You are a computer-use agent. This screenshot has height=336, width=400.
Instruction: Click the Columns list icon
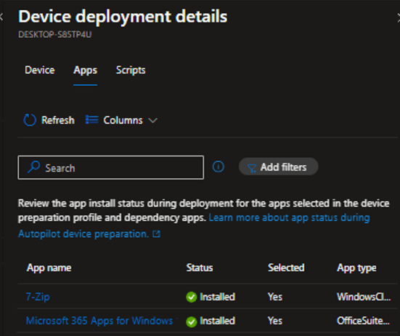[x=92, y=119]
